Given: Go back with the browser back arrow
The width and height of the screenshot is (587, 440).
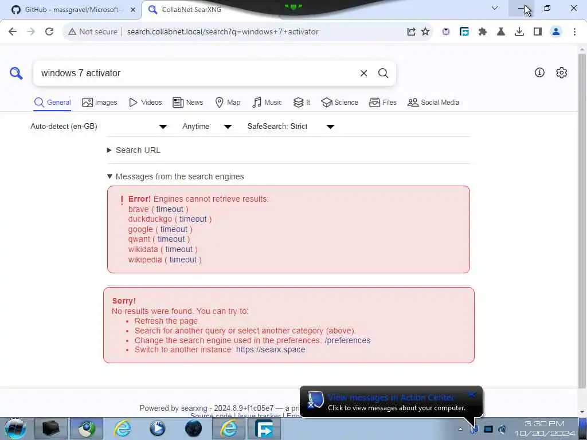Looking at the screenshot, I should [13, 32].
